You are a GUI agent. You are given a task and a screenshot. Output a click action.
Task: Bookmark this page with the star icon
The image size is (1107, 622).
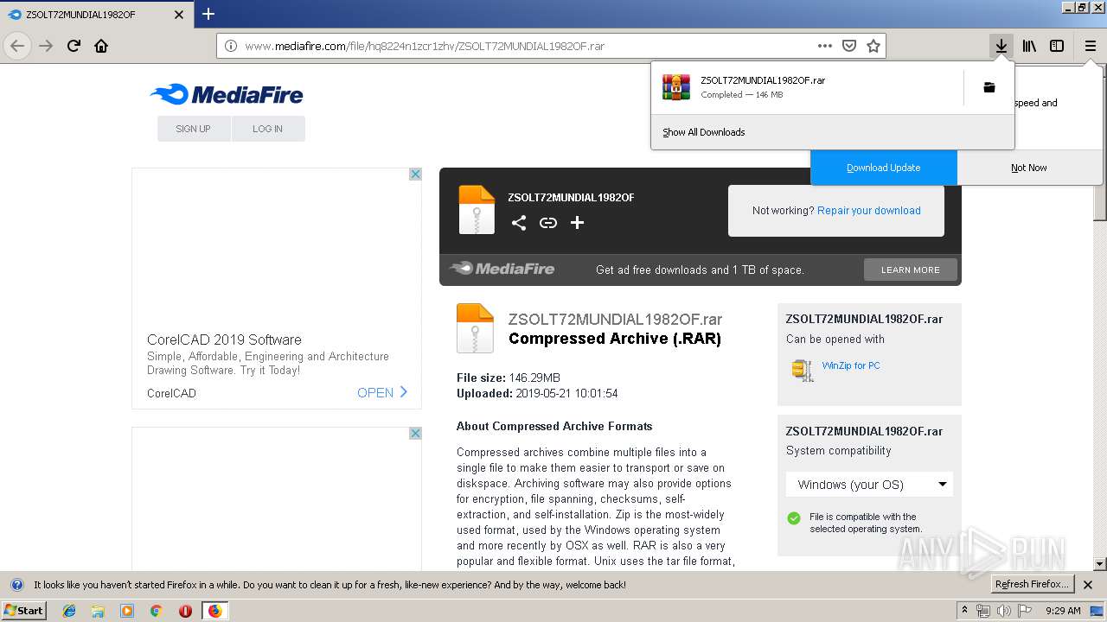click(873, 46)
